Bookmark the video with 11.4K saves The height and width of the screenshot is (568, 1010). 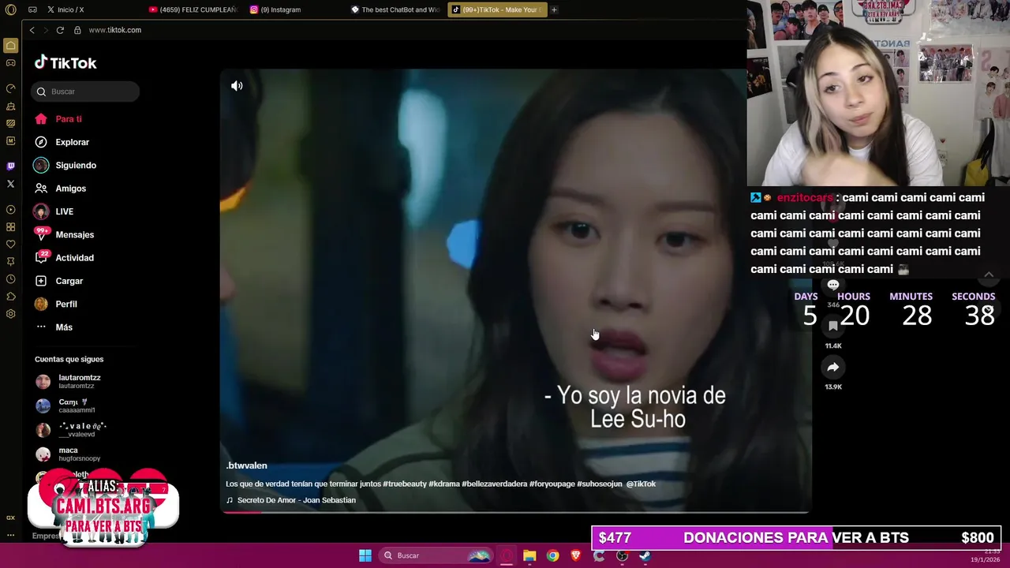point(833,326)
